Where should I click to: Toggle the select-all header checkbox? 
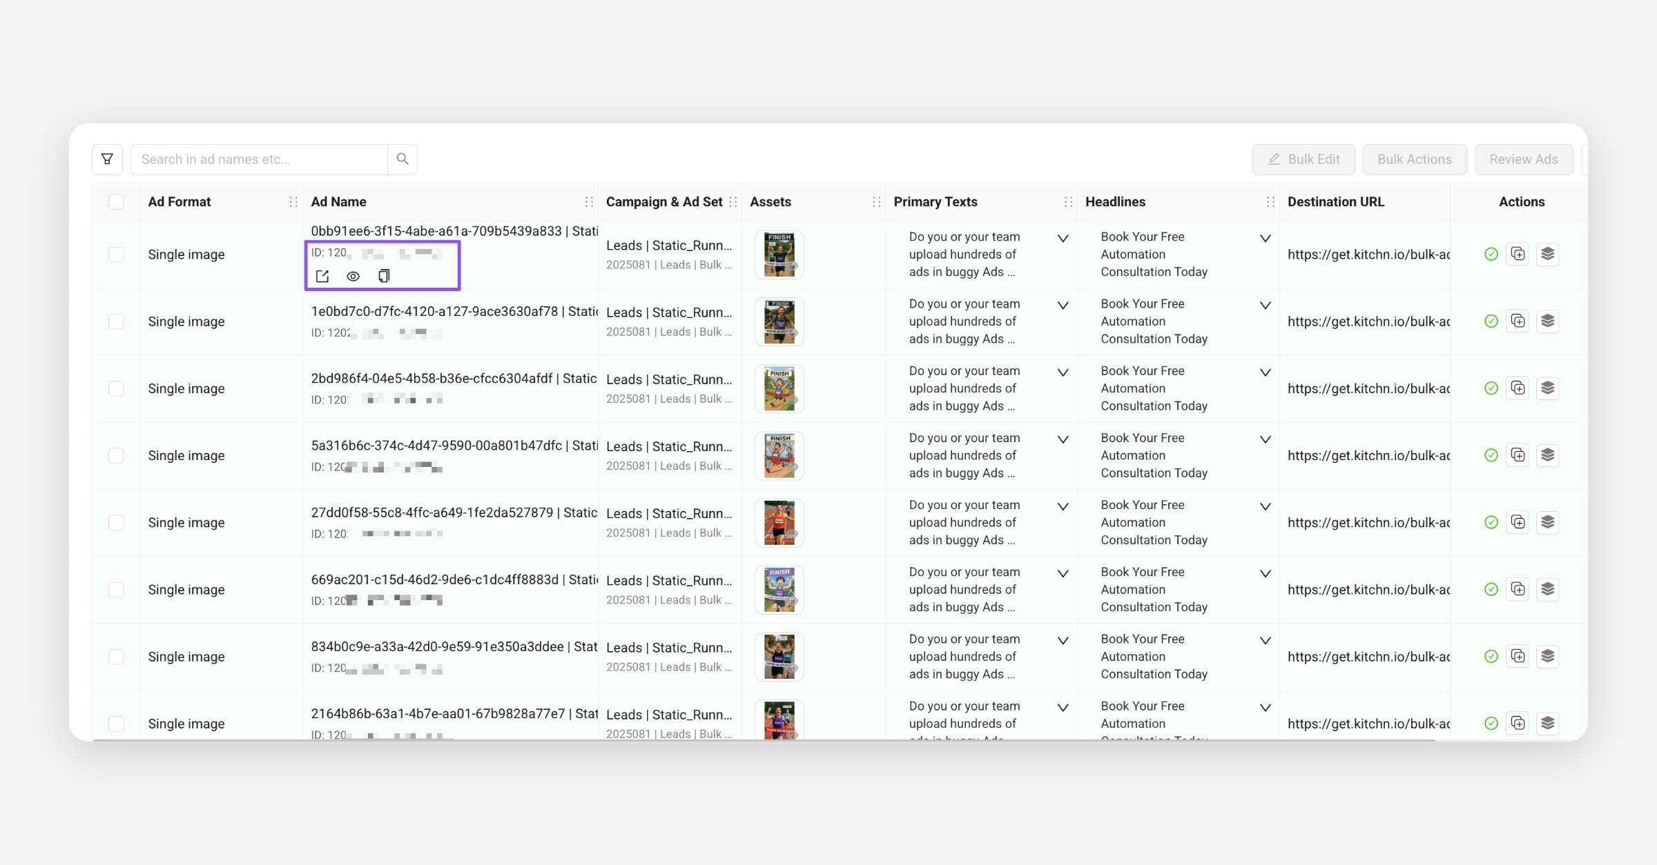point(116,202)
